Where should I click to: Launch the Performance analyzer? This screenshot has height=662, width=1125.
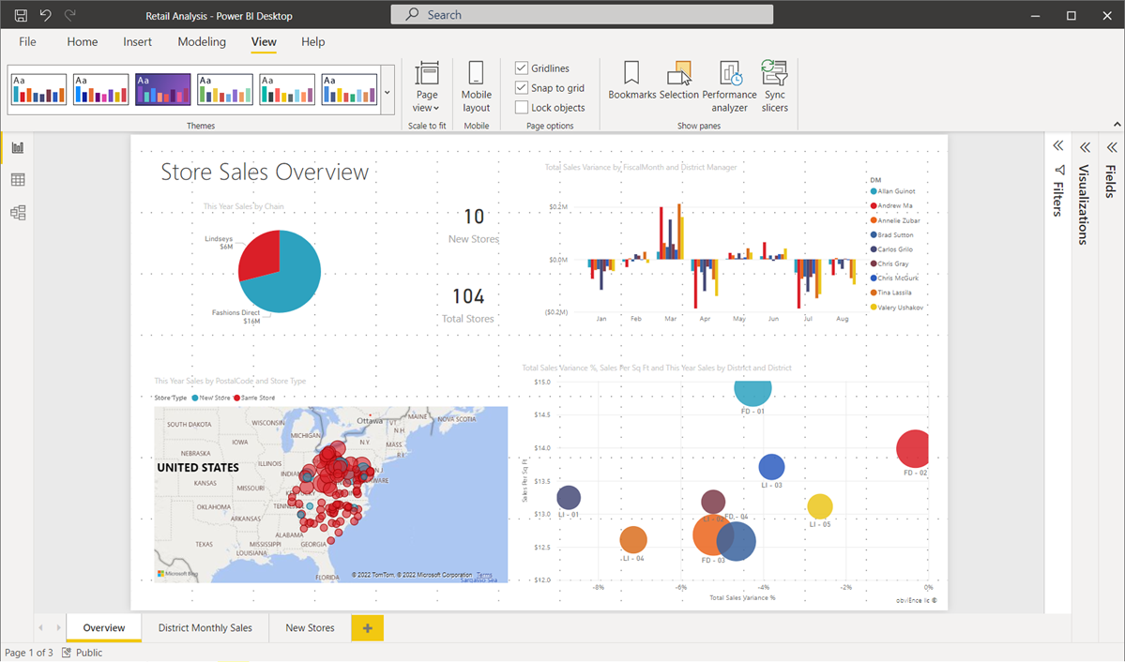click(729, 83)
